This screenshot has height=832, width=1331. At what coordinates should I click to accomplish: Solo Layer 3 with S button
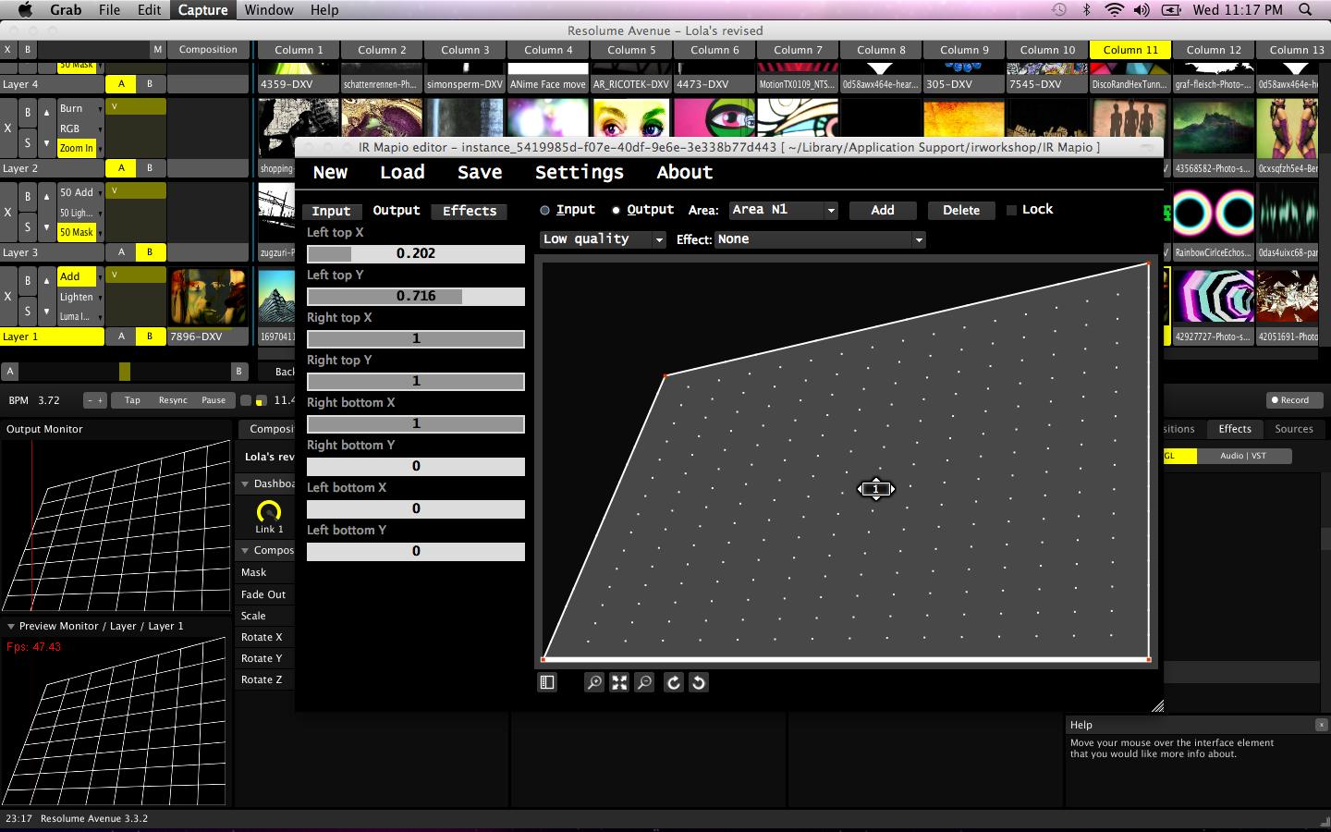(27, 227)
